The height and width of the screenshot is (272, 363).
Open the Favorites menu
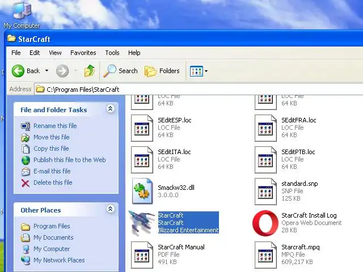[83, 53]
